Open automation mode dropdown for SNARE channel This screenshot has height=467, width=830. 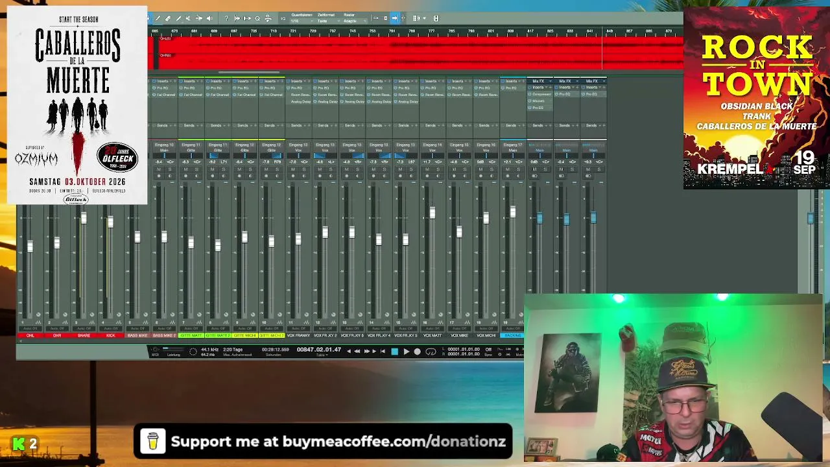(x=84, y=329)
